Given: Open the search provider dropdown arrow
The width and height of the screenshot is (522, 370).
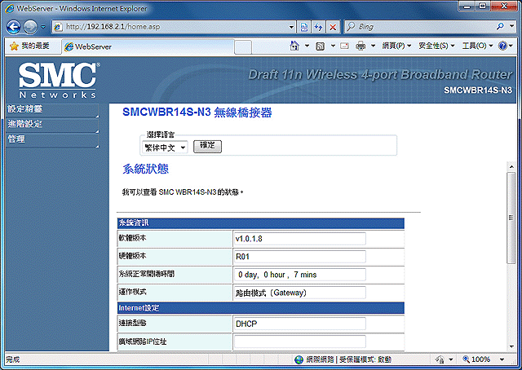Looking at the screenshot, I should coord(511,26).
